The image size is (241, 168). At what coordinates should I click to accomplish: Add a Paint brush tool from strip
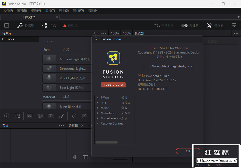(x=61, y=116)
